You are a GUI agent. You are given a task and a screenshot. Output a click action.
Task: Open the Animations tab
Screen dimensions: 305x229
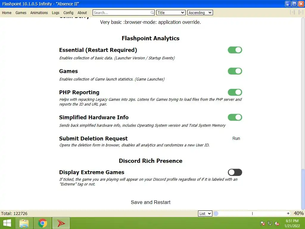click(x=39, y=13)
